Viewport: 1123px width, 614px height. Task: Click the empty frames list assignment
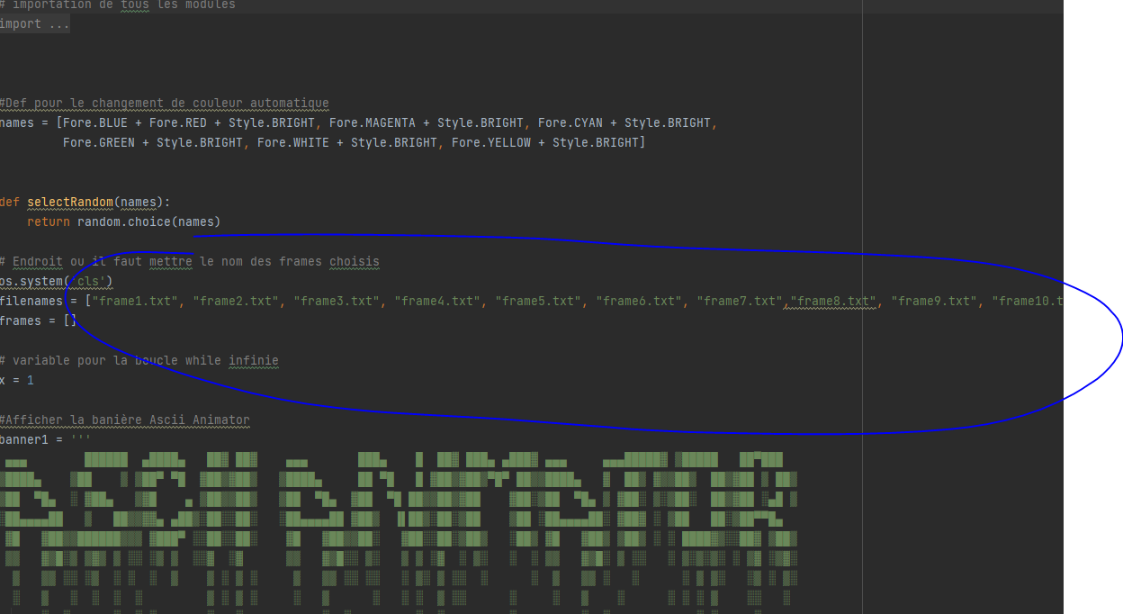pyautogui.click(x=36, y=321)
